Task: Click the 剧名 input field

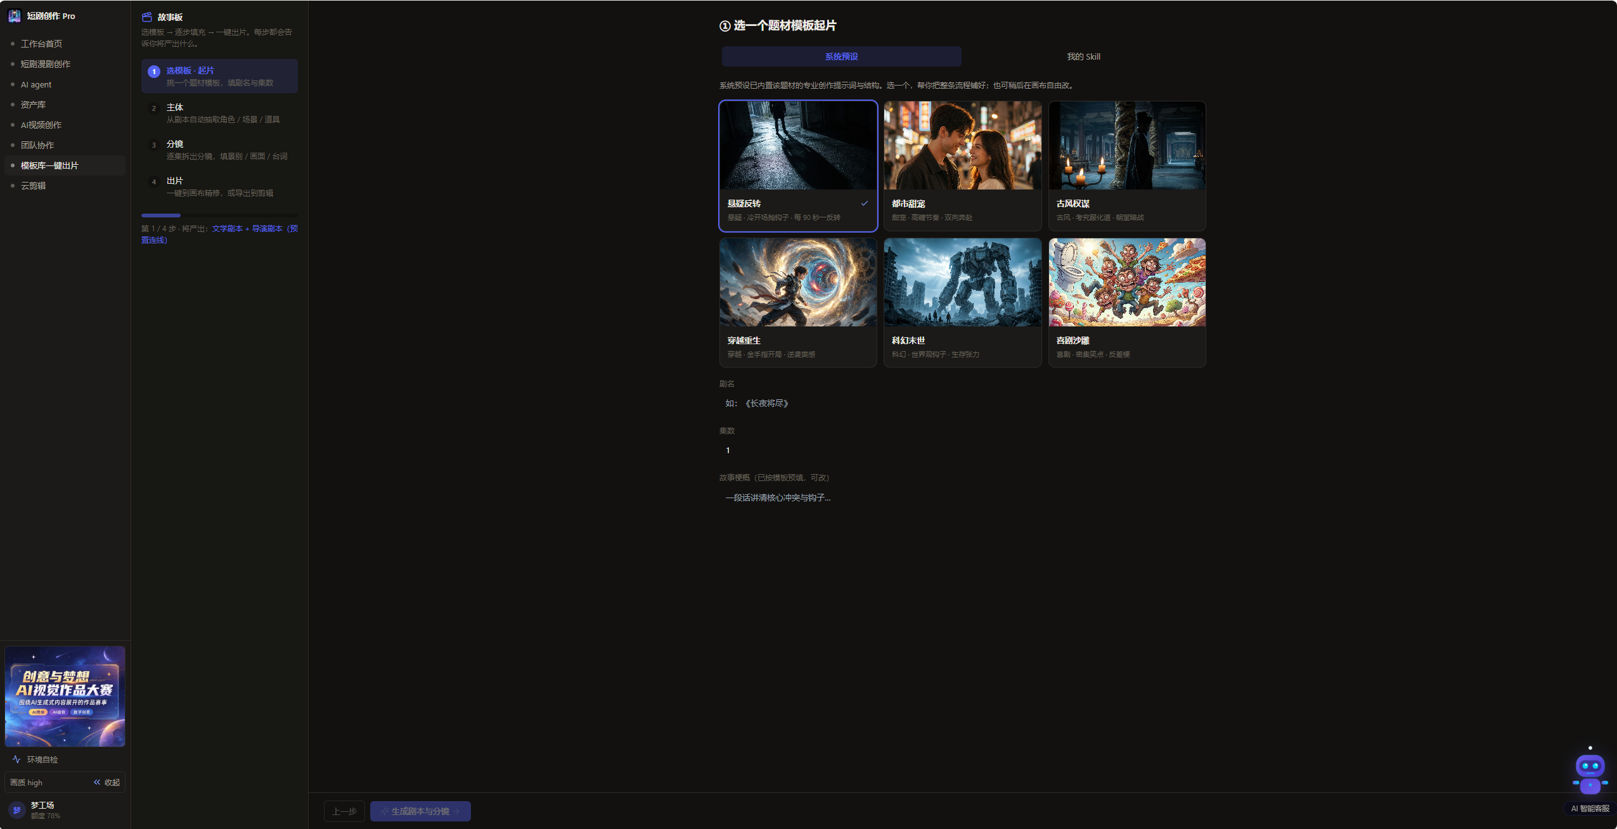Action: [x=962, y=403]
